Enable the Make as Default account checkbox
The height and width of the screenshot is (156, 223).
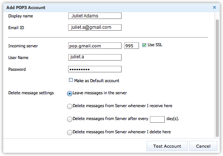click(x=71, y=80)
